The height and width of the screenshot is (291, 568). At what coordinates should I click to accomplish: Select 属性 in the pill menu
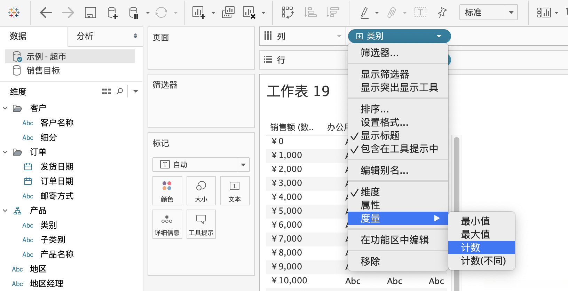click(398, 205)
